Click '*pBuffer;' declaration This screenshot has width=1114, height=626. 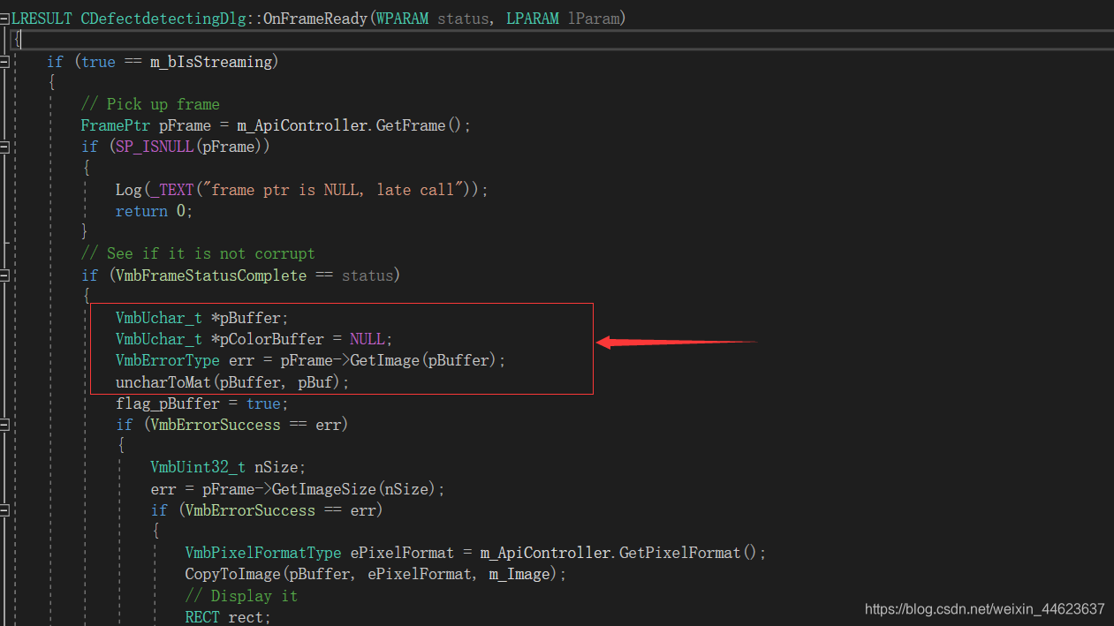click(x=250, y=318)
